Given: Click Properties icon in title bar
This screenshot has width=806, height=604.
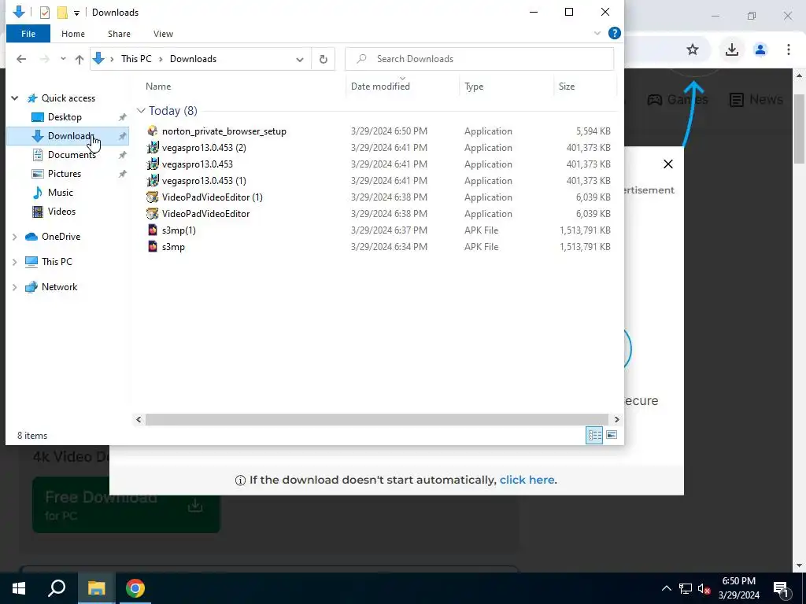Looking at the screenshot, I should click(45, 13).
